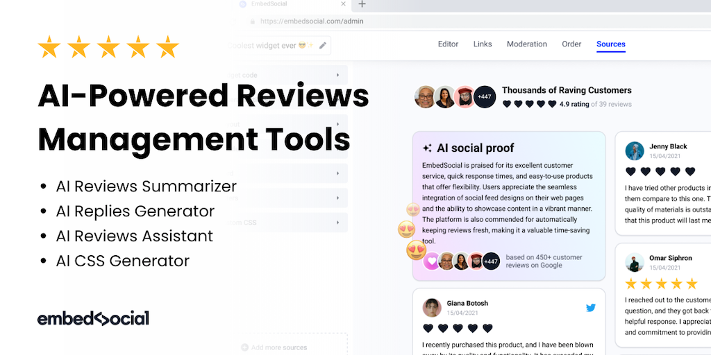
Task: Click the AI Reviews Summarizer bullet
Action: click(147, 186)
